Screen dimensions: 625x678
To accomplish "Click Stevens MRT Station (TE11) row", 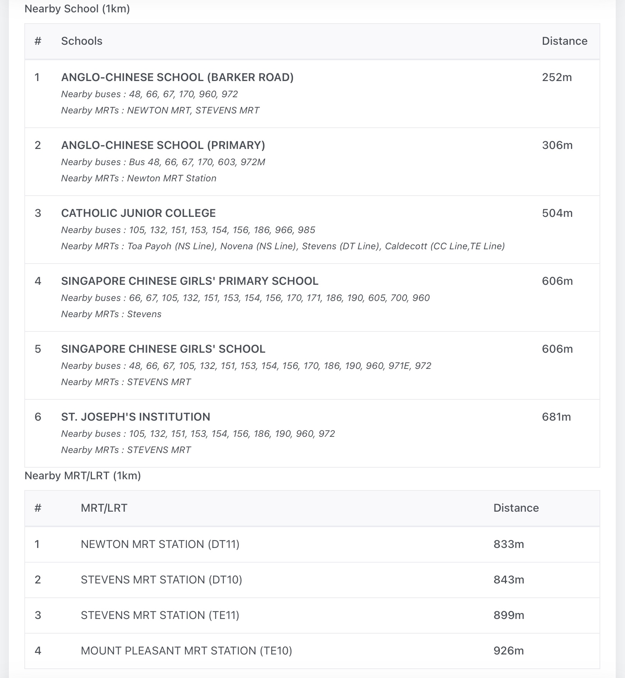I will point(160,615).
